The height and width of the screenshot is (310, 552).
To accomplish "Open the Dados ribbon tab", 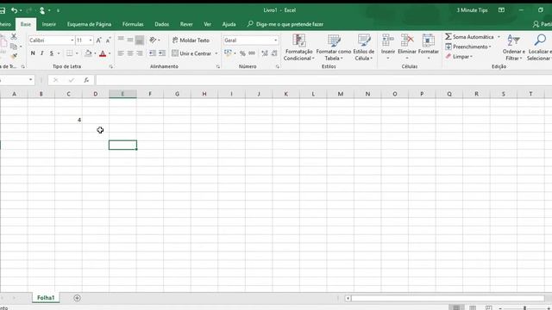I will pos(161,24).
